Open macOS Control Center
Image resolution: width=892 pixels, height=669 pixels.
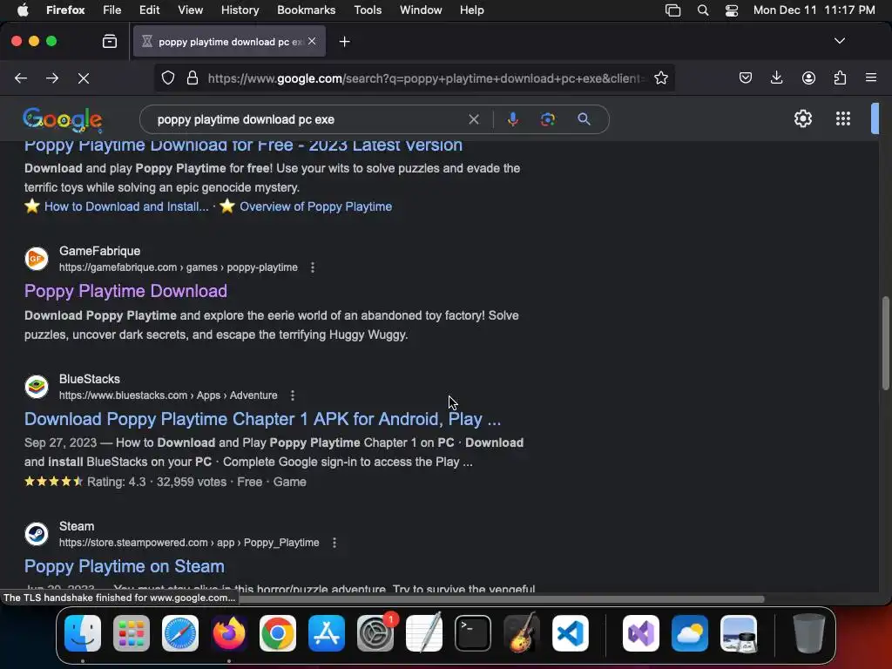[732, 10]
